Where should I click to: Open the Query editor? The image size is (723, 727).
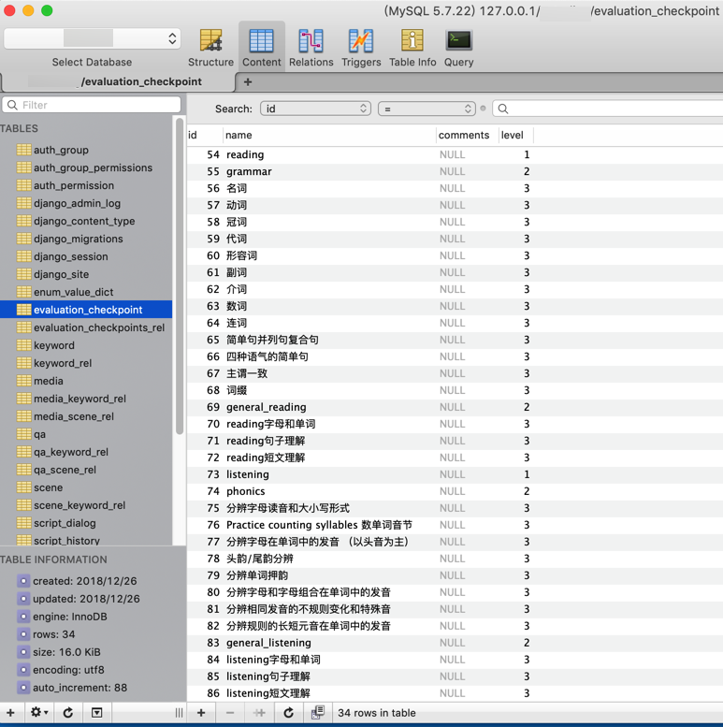(x=458, y=47)
